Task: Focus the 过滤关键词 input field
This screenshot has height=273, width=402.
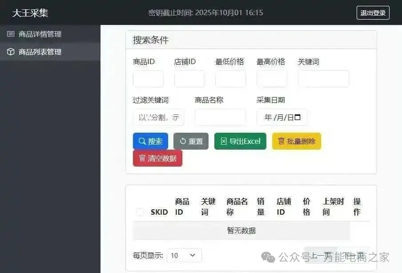Action: click(158, 117)
